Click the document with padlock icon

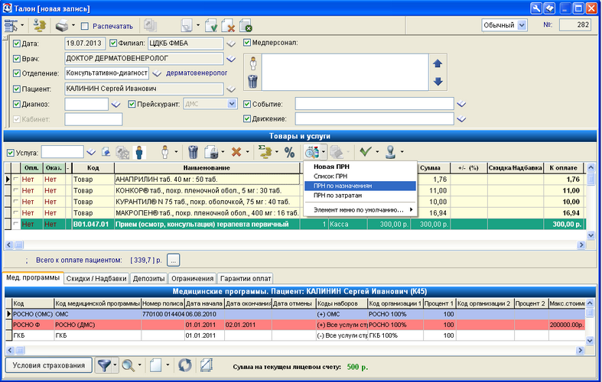211,152
